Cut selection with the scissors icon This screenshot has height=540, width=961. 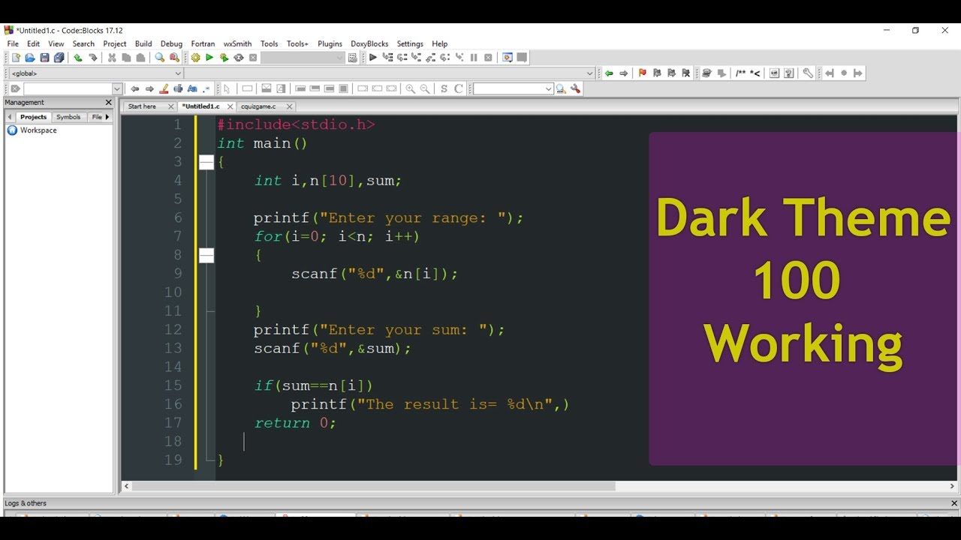point(112,58)
